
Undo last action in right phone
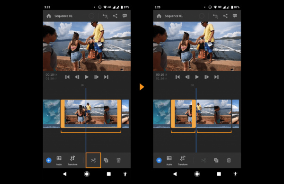click(x=215, y=16)
